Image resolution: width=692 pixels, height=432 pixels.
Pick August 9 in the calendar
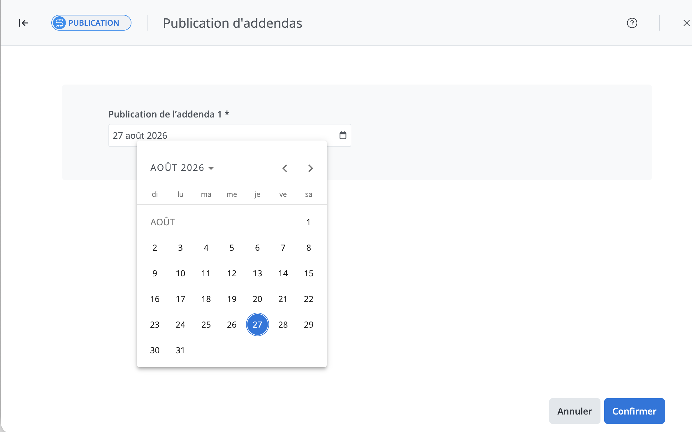(x=155, y=273)
